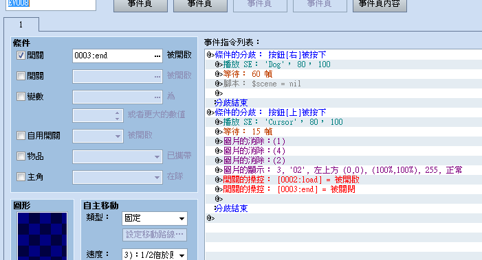The height and width of the screenshot is (260, 482).
Task: Select the 條件的分歧 按鈕[上]被按下 command
Action: point(344,113)
